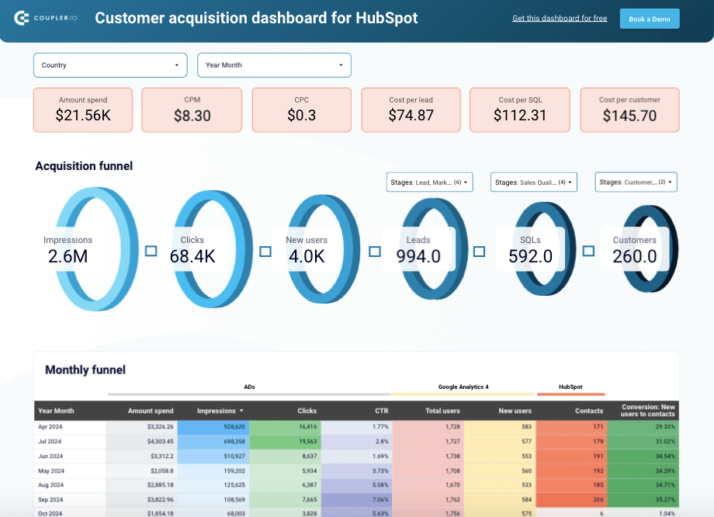The height and width of the screenshot is (517, 714).
Task: Click the ADs column group label
Action: [249, 387]
